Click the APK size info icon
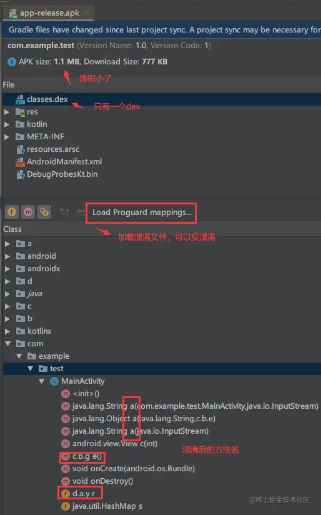Viewport: 321px width, 515px height. click(11, 62)
